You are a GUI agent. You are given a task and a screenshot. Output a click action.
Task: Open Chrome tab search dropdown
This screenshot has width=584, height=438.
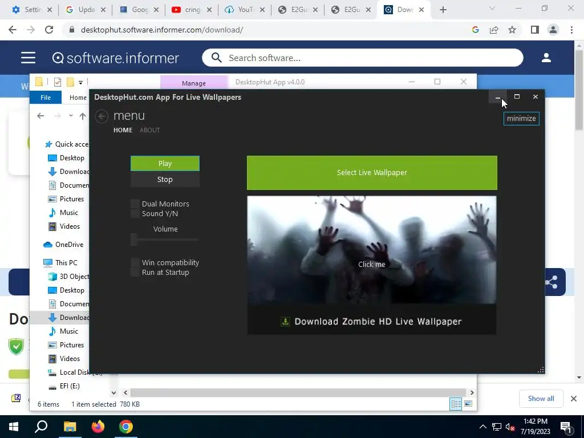click(x=492, y=8)
